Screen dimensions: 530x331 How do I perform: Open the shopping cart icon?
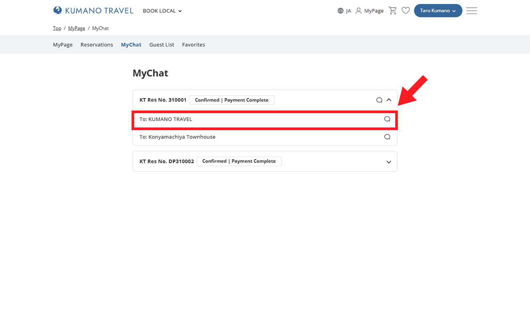393,11
